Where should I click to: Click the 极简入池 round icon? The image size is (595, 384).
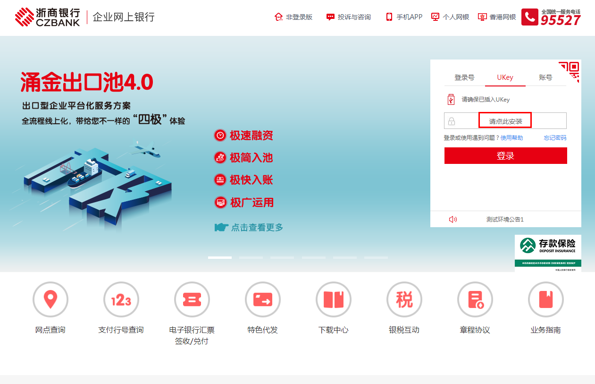(220, 158)
